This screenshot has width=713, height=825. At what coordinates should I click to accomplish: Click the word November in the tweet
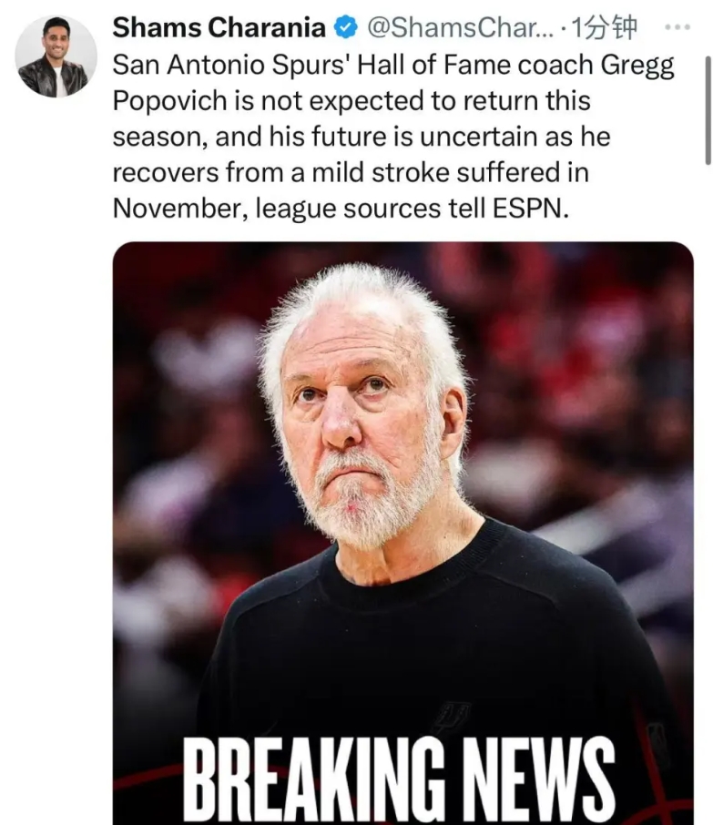(180, 209)
